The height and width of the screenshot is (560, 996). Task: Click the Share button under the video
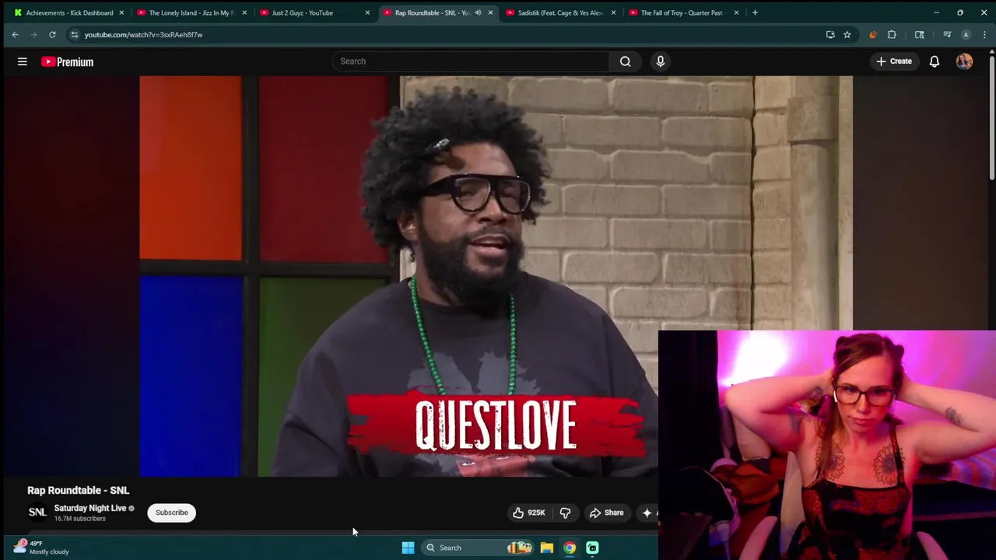[x=606, y=513]
